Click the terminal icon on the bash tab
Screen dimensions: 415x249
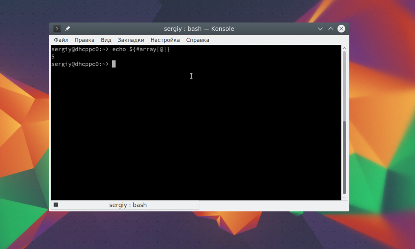pyautogui.click(x=56, y=205)
